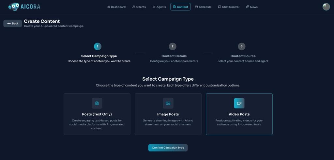Open the Content tab

tap(180, 7)
